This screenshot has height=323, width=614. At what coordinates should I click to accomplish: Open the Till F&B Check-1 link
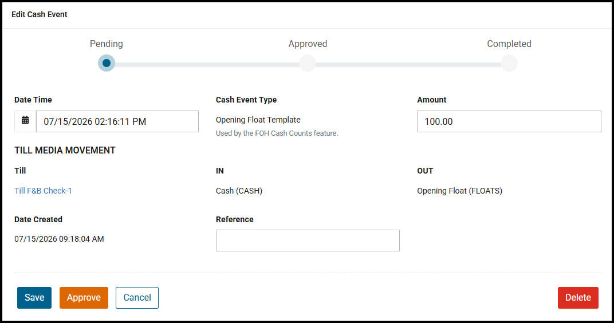coord(43,191)
